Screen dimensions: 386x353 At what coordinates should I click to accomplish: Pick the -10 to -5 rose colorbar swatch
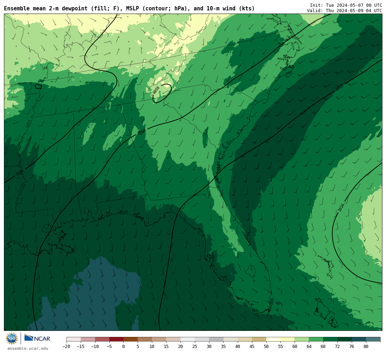pyautogui.click(x=102, y=339)
